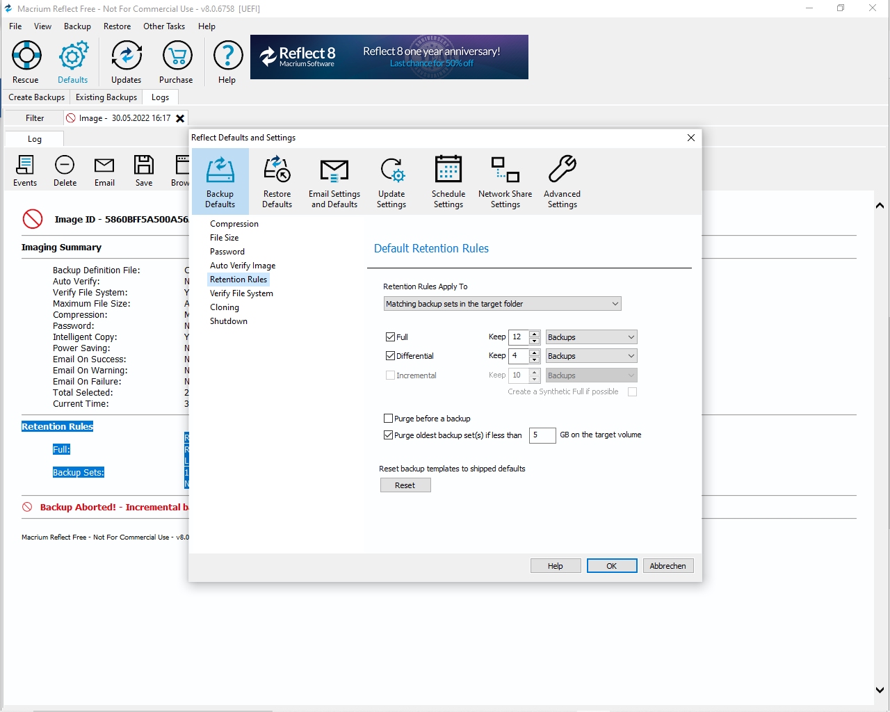Image resolution: width=890 pixels, height=712 pixels.
Task: Select Shutdown in settings list
Action: click(x=229, y=321)
